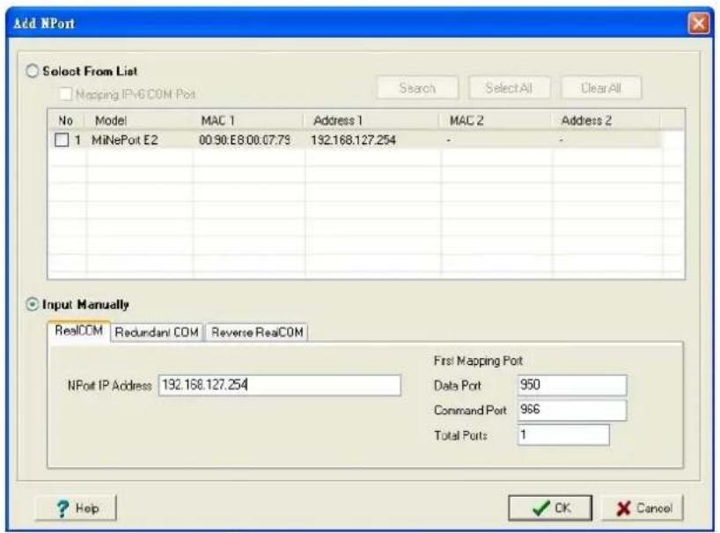
Task: Click the MAC address 00:90:E8:00:07:79 cell
Action: point(245,140)
